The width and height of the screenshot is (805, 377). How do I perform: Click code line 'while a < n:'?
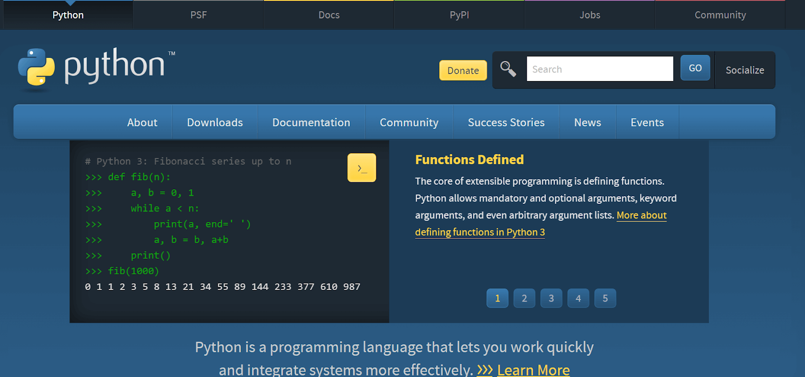pos(165,208)
